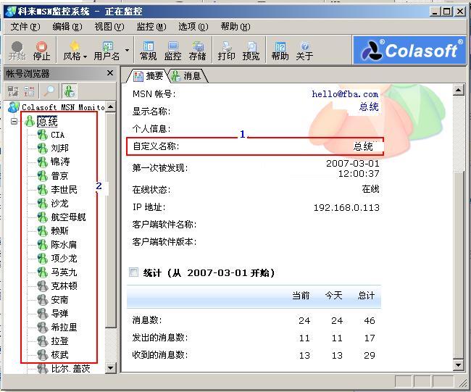The image size is (471, 392).
Task: Select contact 李世民 in the account tree
Action: pos(63,189)
